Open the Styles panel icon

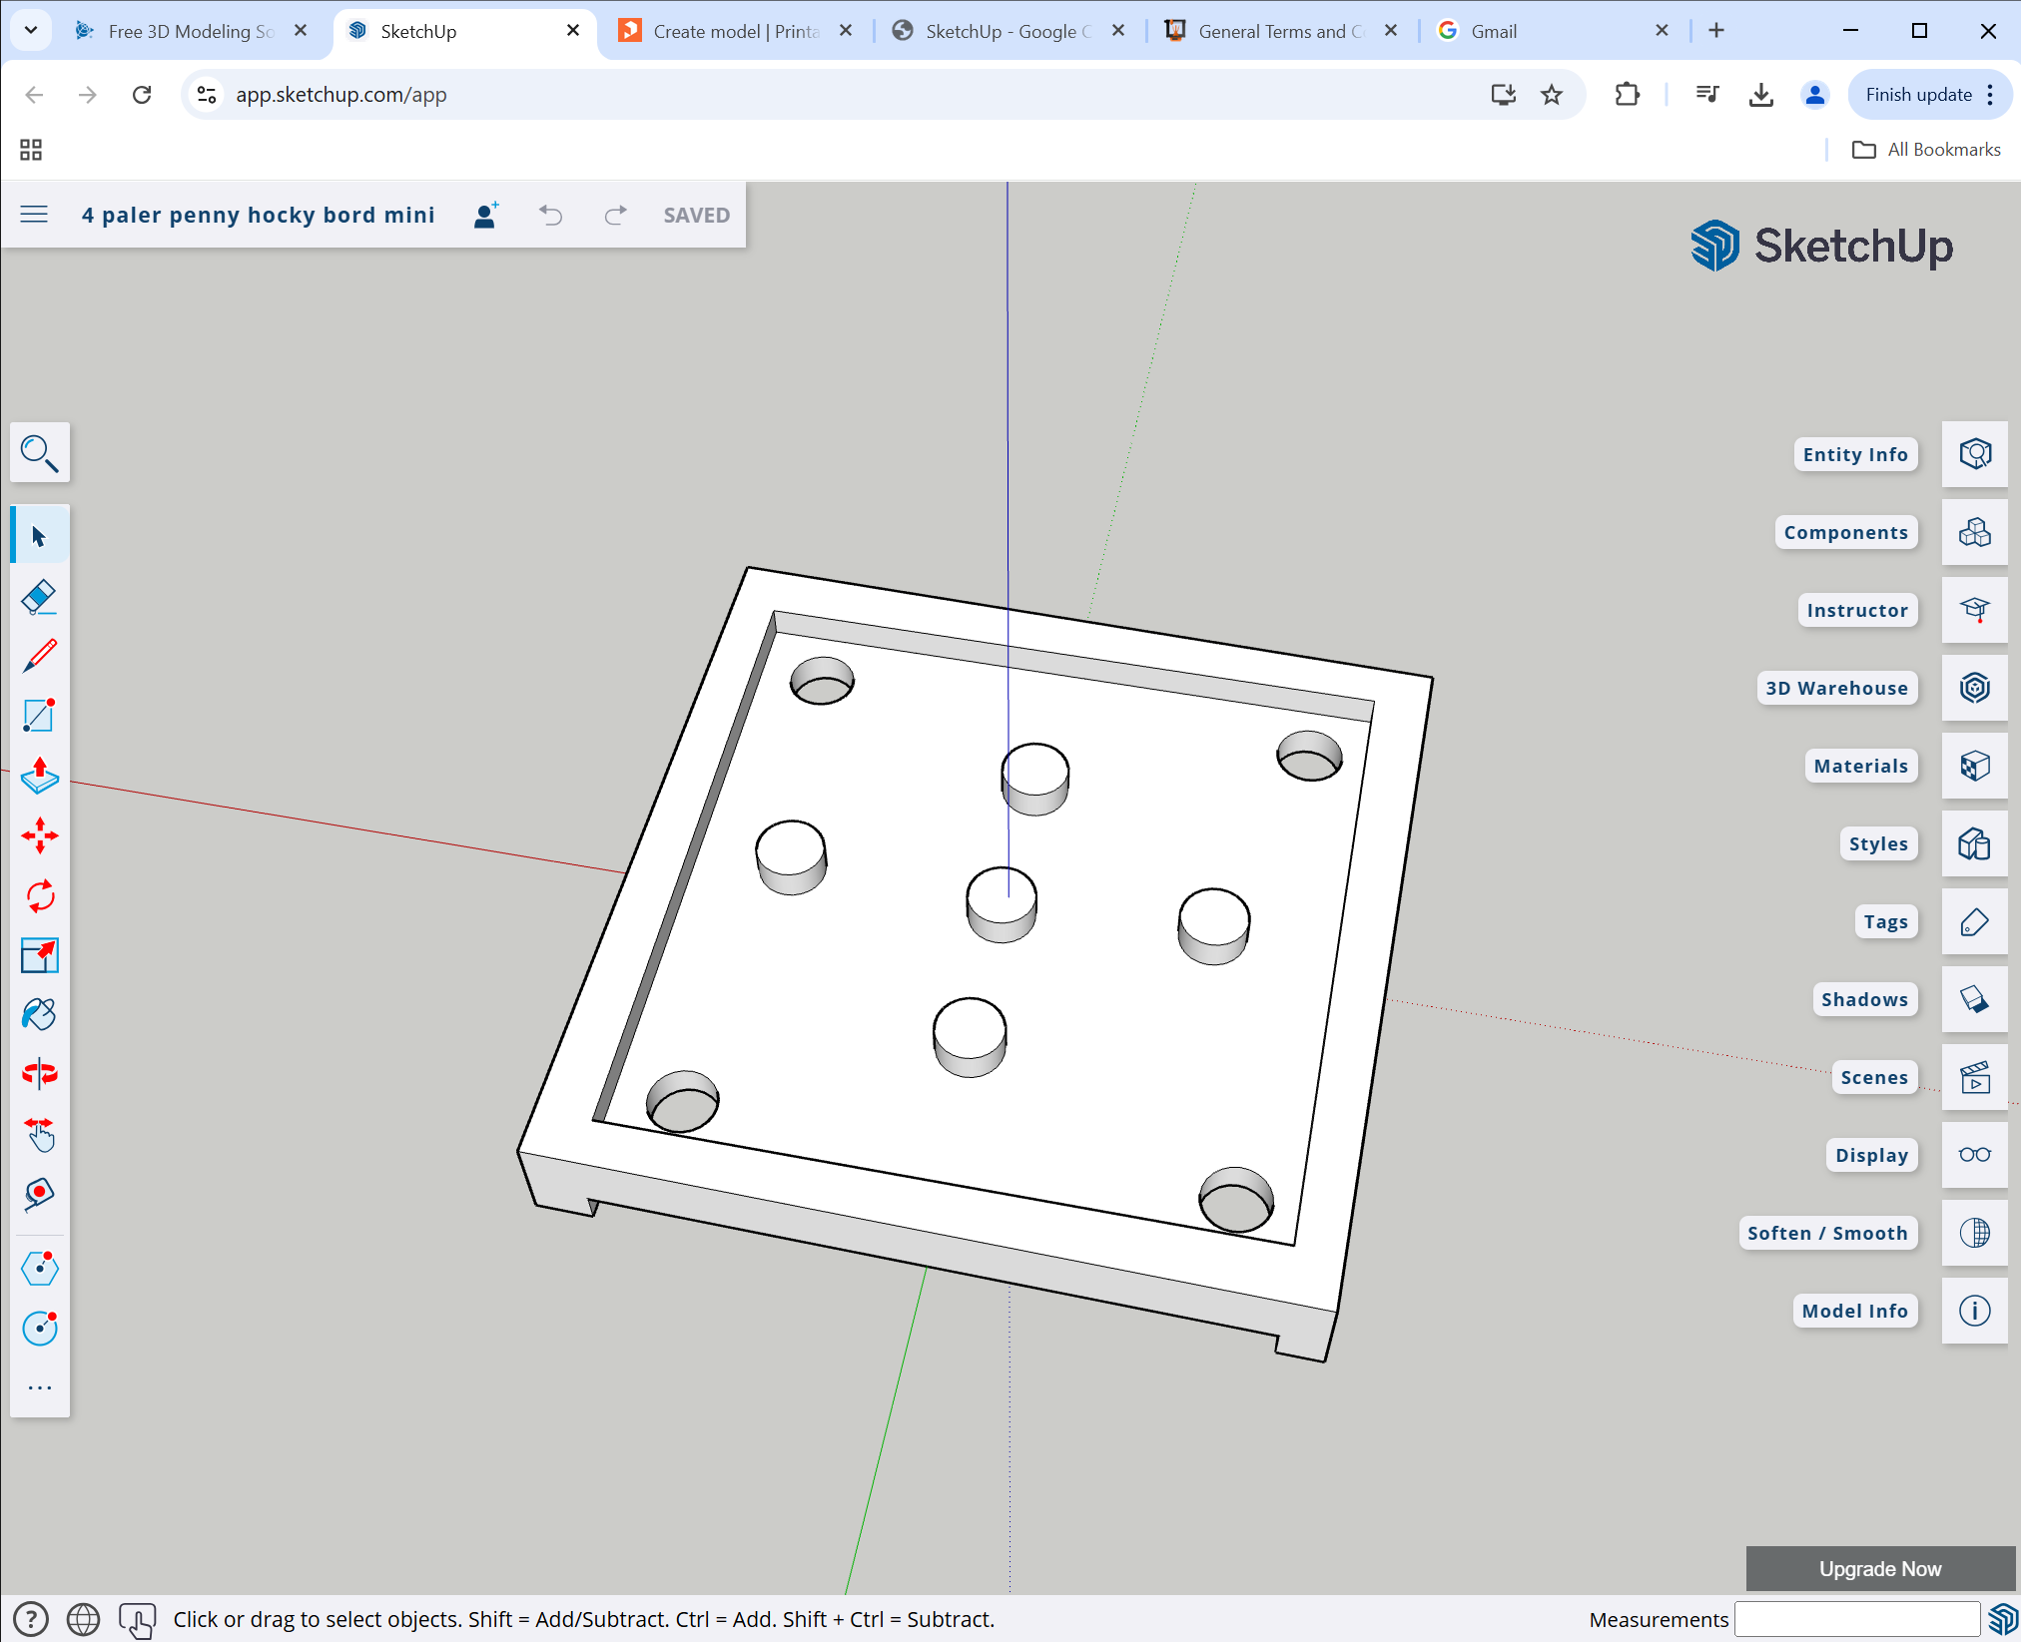click(x=1975, y=843)
